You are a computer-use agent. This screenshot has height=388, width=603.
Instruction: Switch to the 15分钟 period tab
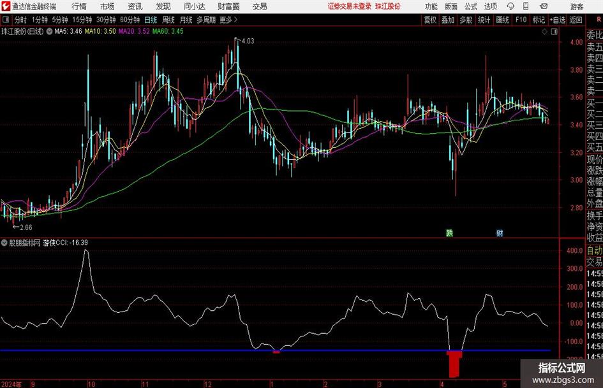point(82,20)
